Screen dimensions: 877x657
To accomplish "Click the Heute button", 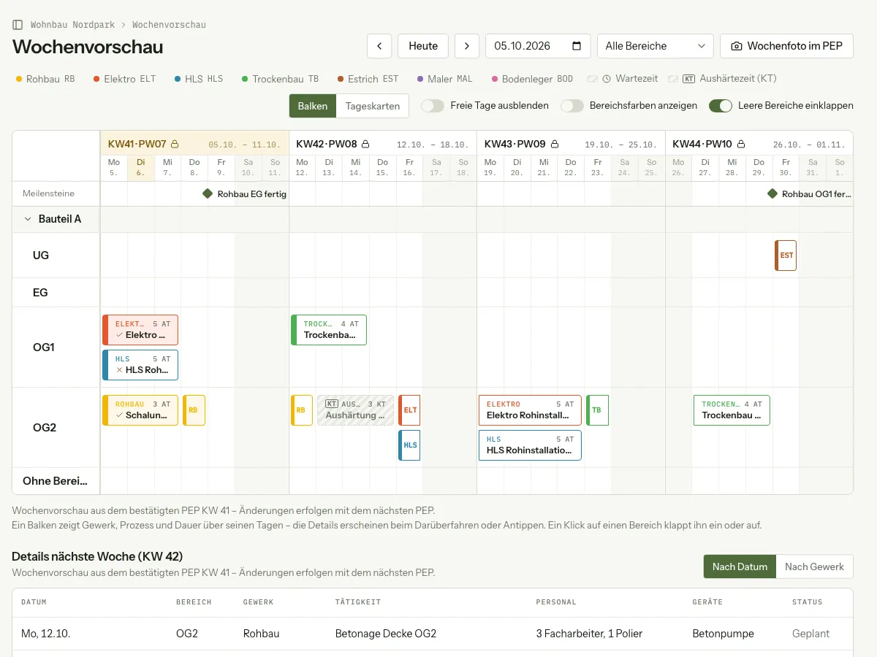I will 423,46.
